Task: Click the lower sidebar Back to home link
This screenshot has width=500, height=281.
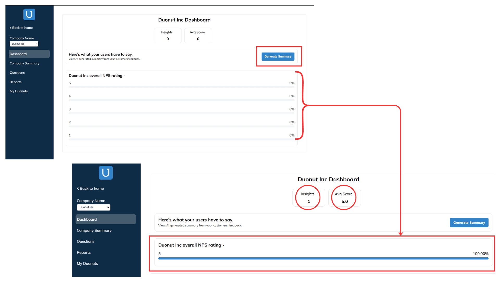Action: 90,188
